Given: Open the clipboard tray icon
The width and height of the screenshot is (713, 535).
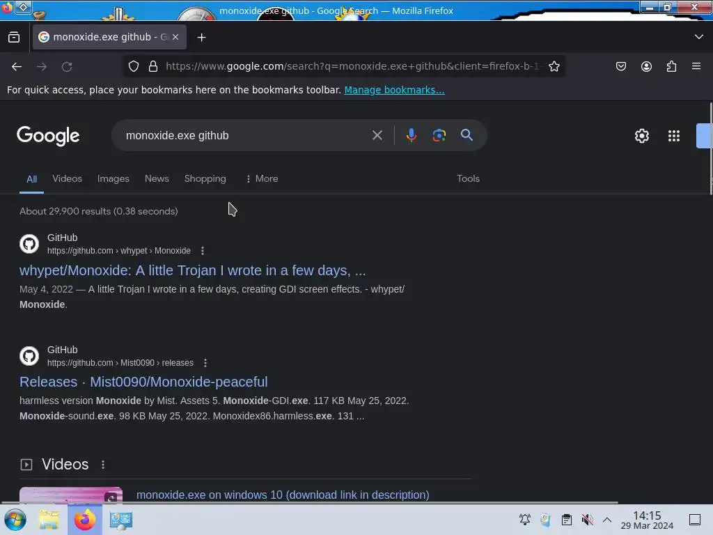Looking at the screenshot, I should [567, 520].
